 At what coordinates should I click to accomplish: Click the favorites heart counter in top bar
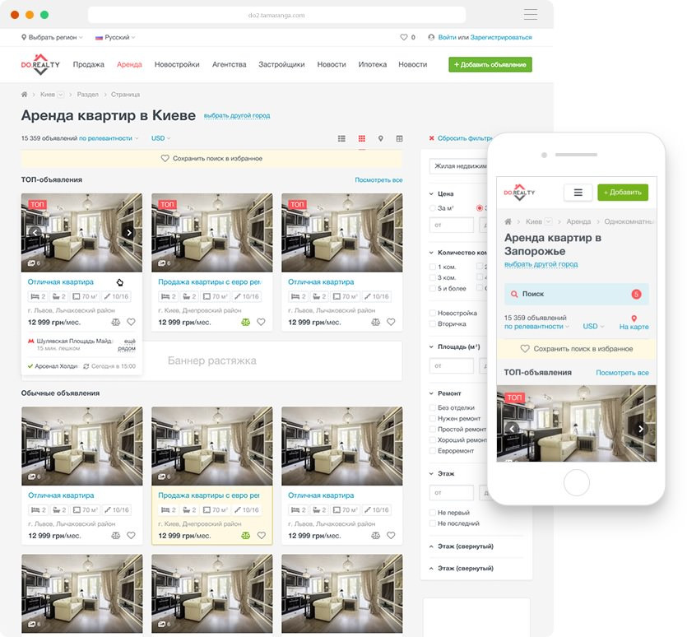(x=407, y=37)
